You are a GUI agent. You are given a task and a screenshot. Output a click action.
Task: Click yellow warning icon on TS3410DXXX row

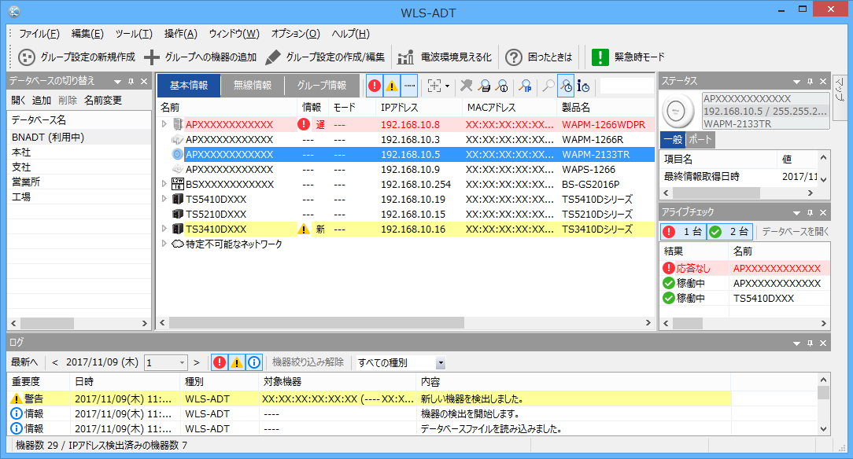(x=304, y=229)
